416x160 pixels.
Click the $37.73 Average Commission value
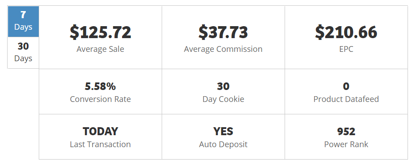[x=223, y=32]
